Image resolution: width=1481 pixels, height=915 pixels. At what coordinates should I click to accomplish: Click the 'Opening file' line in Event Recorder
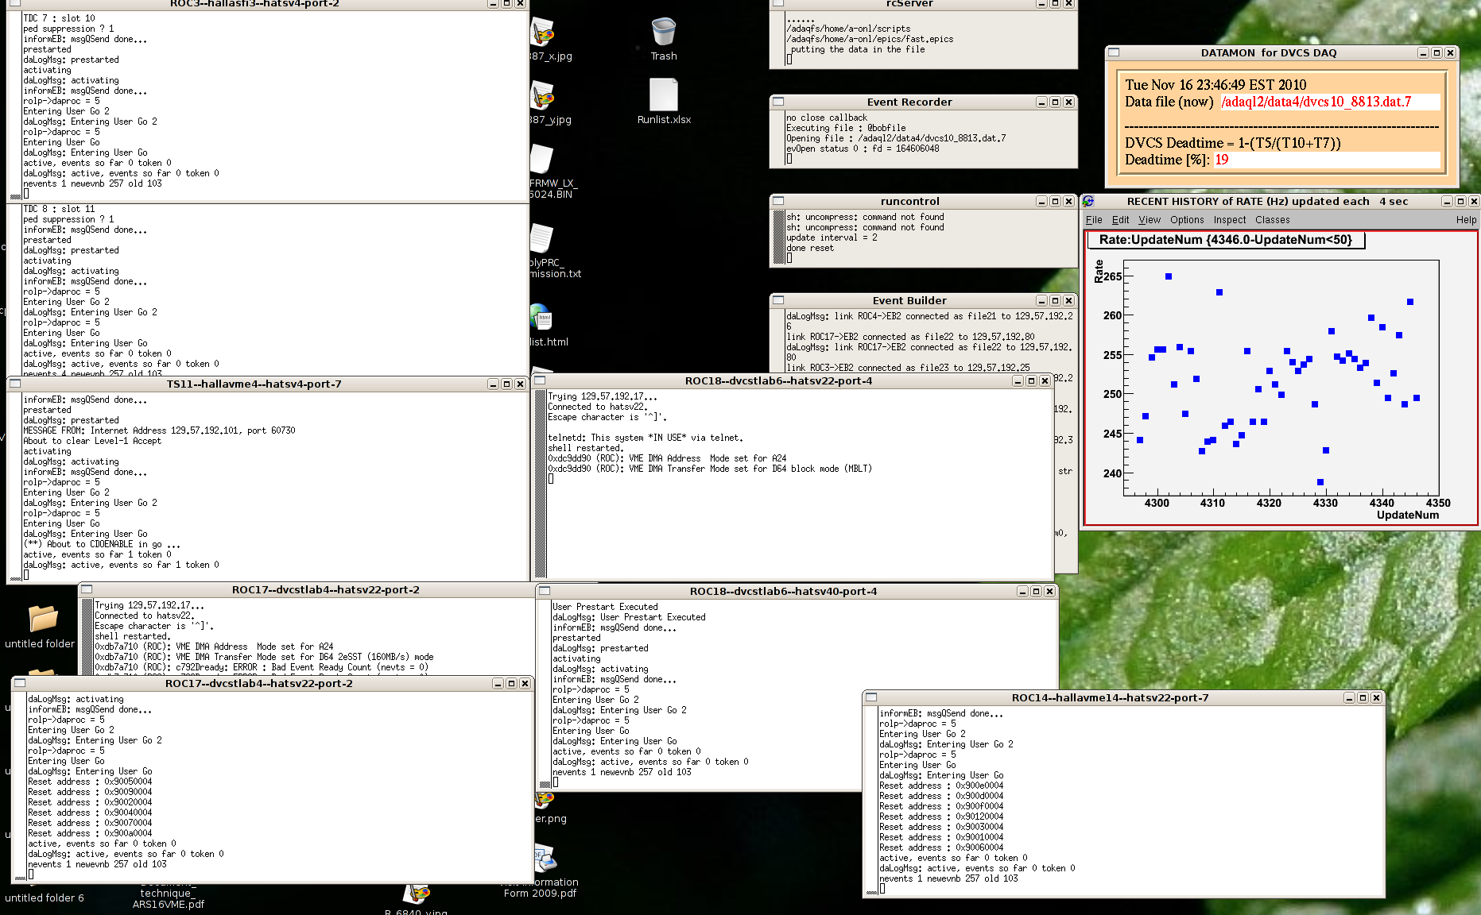pyautogui.click(x=896, y=138)
